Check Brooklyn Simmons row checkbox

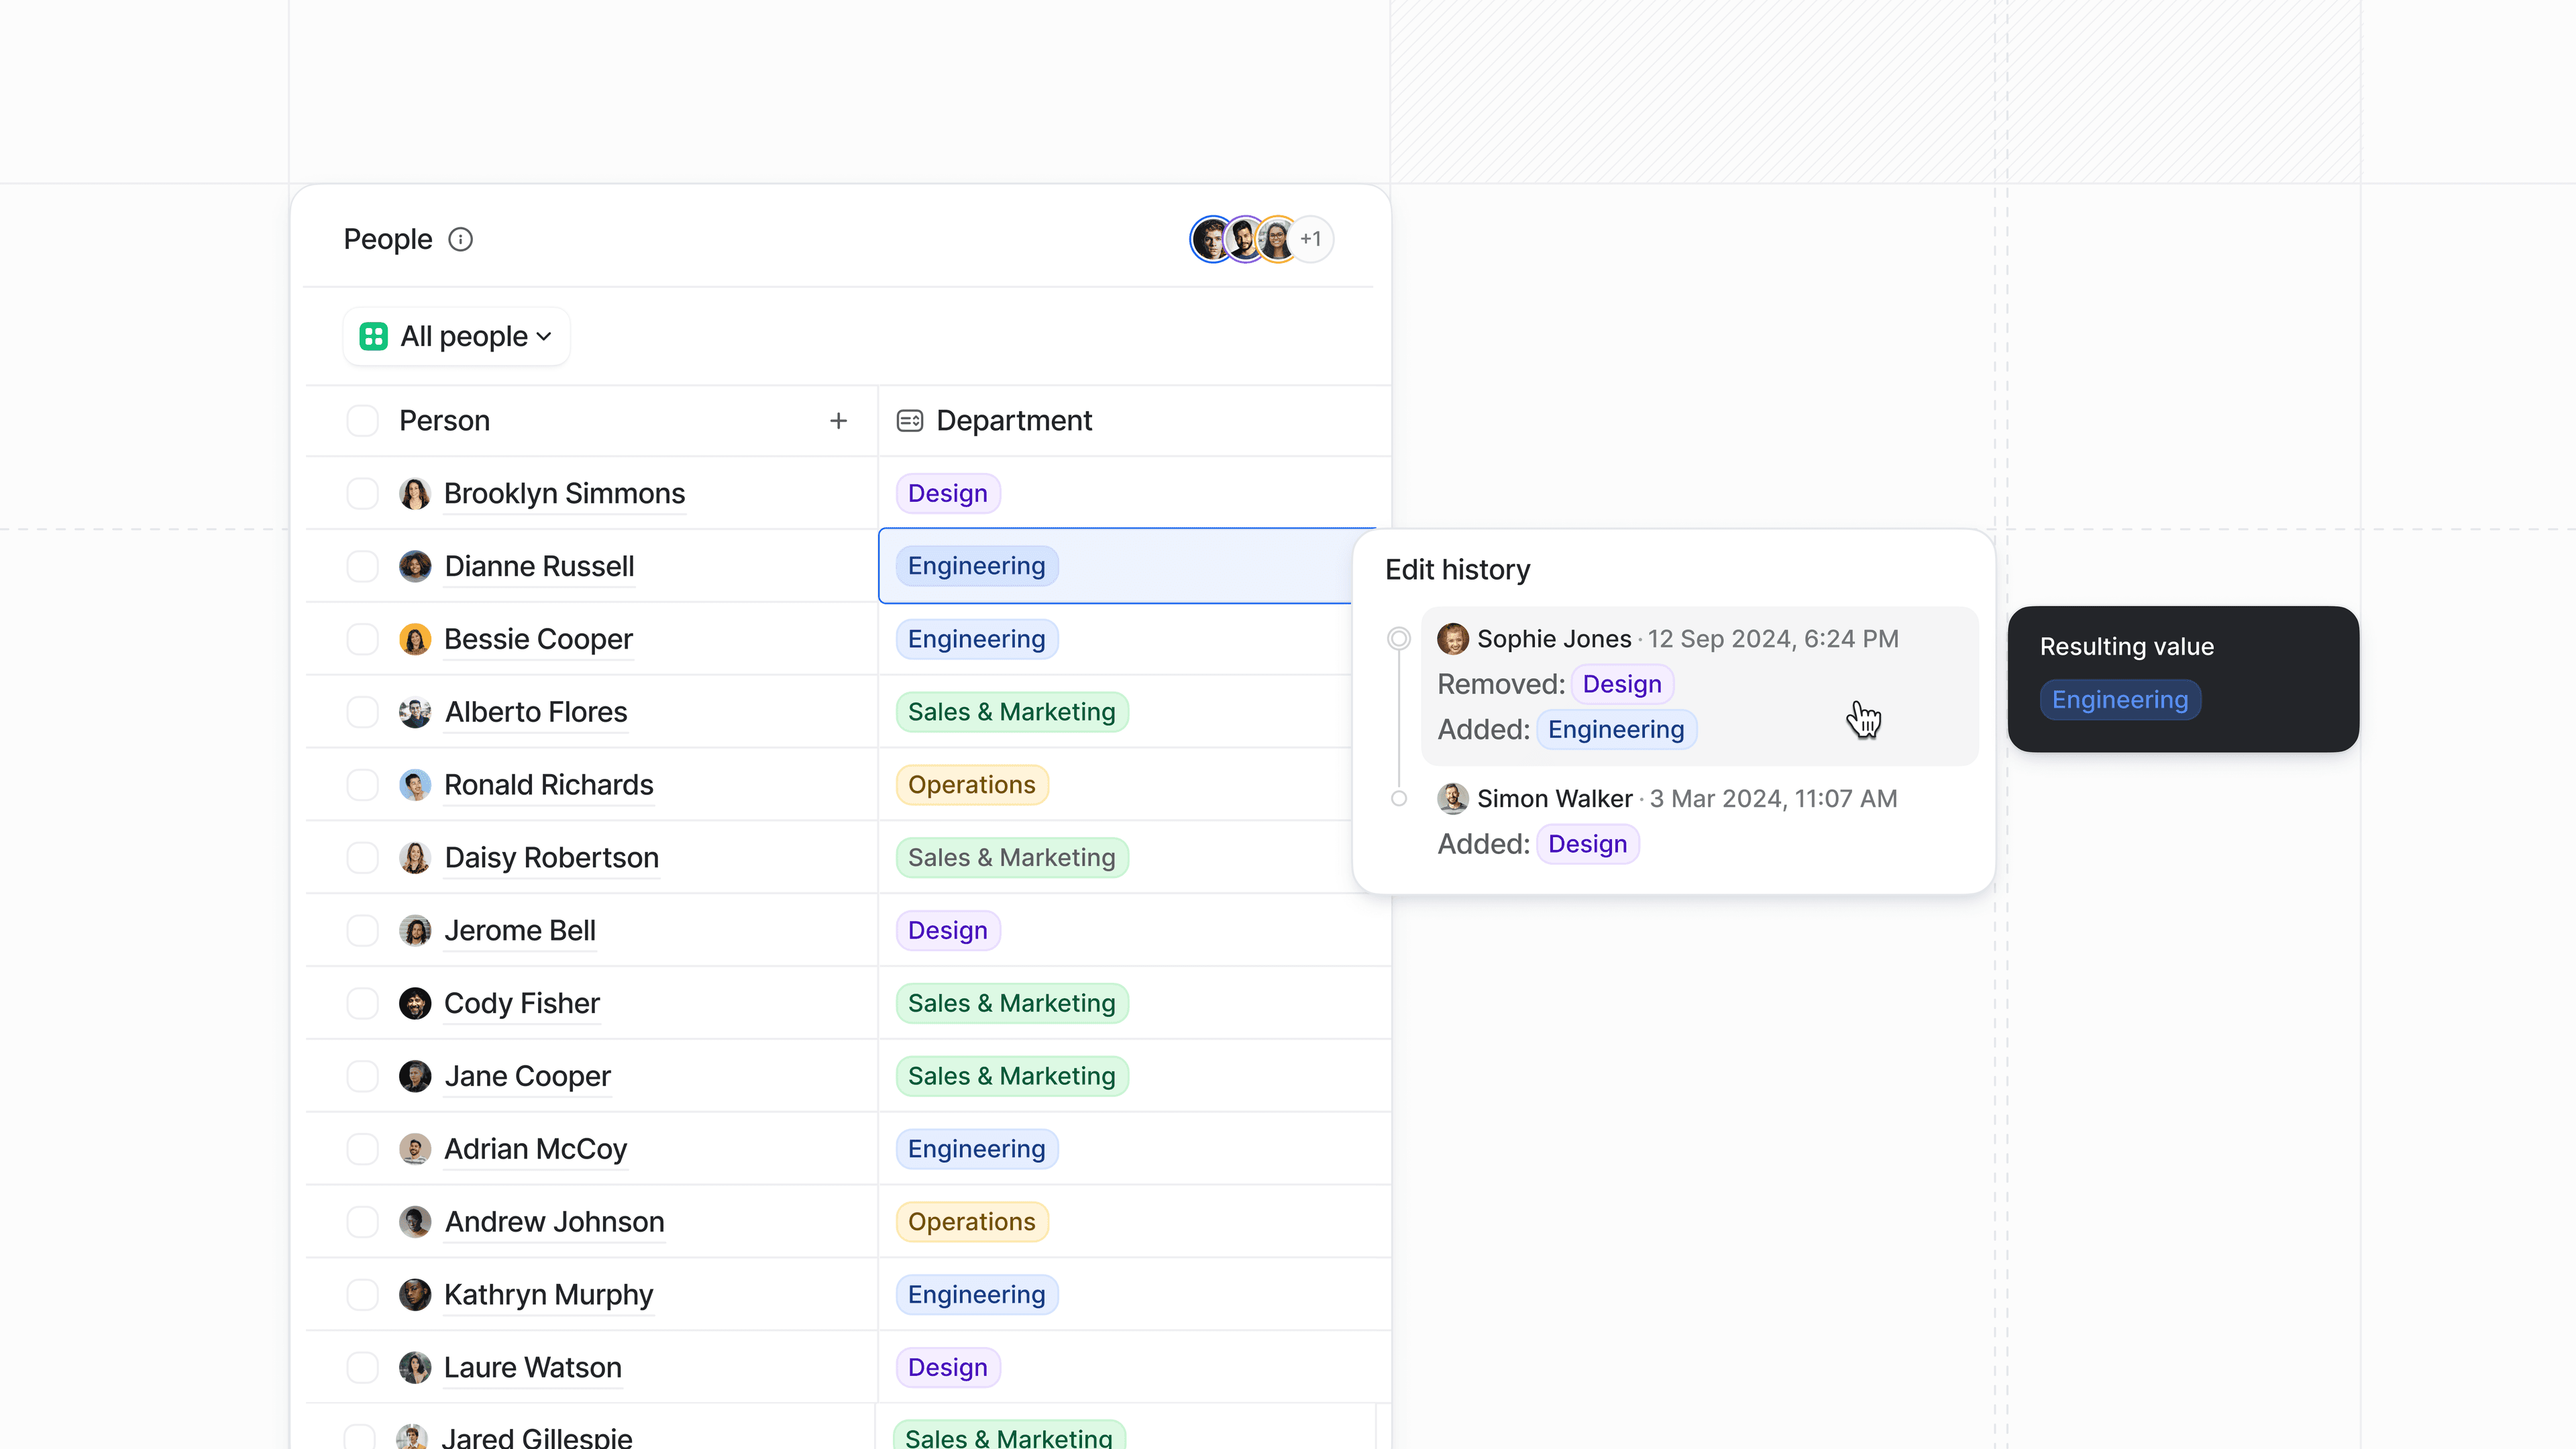pyautogui.click(x=362, y=493)
